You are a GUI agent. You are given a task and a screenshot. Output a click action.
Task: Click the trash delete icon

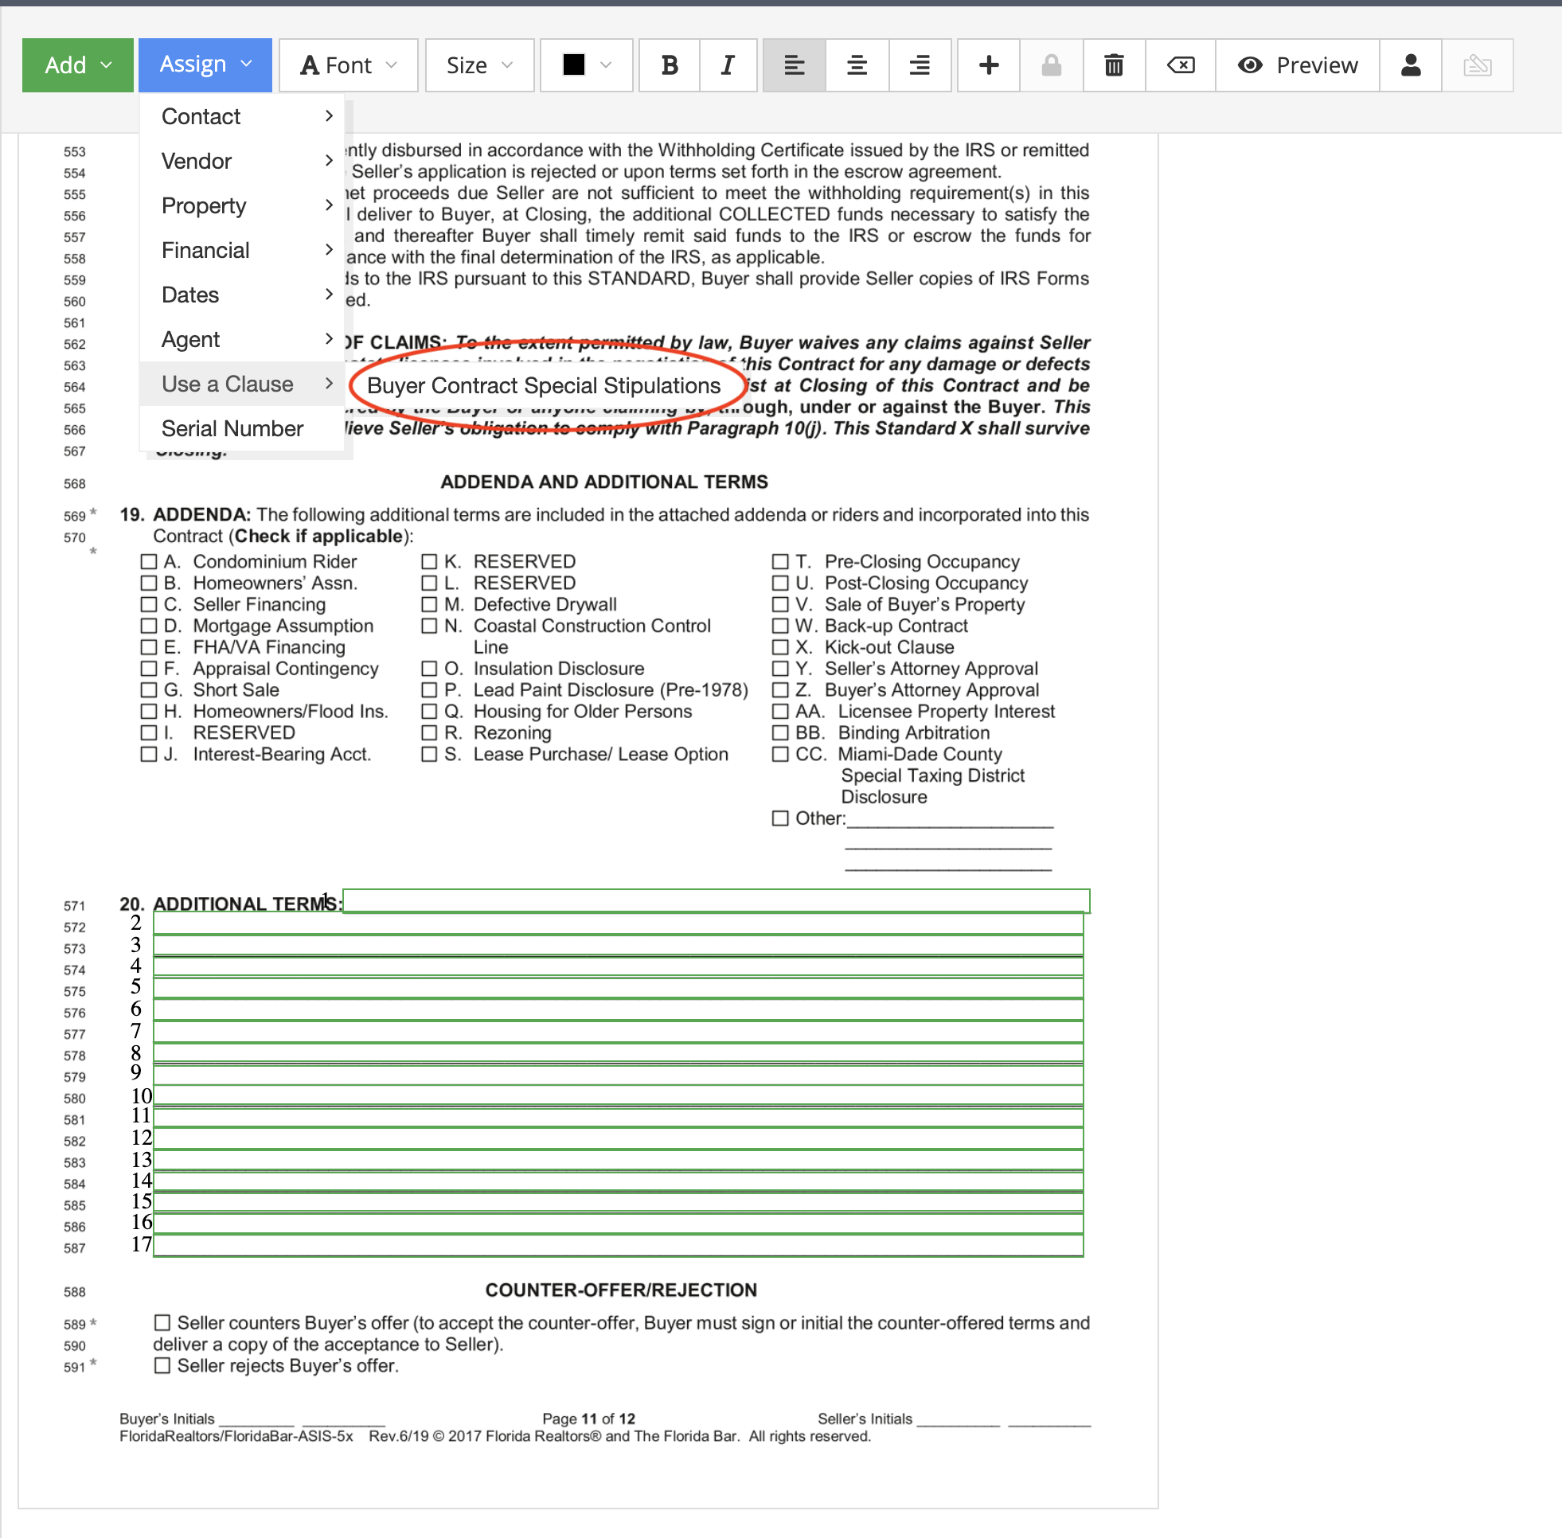coord(1114,64)
